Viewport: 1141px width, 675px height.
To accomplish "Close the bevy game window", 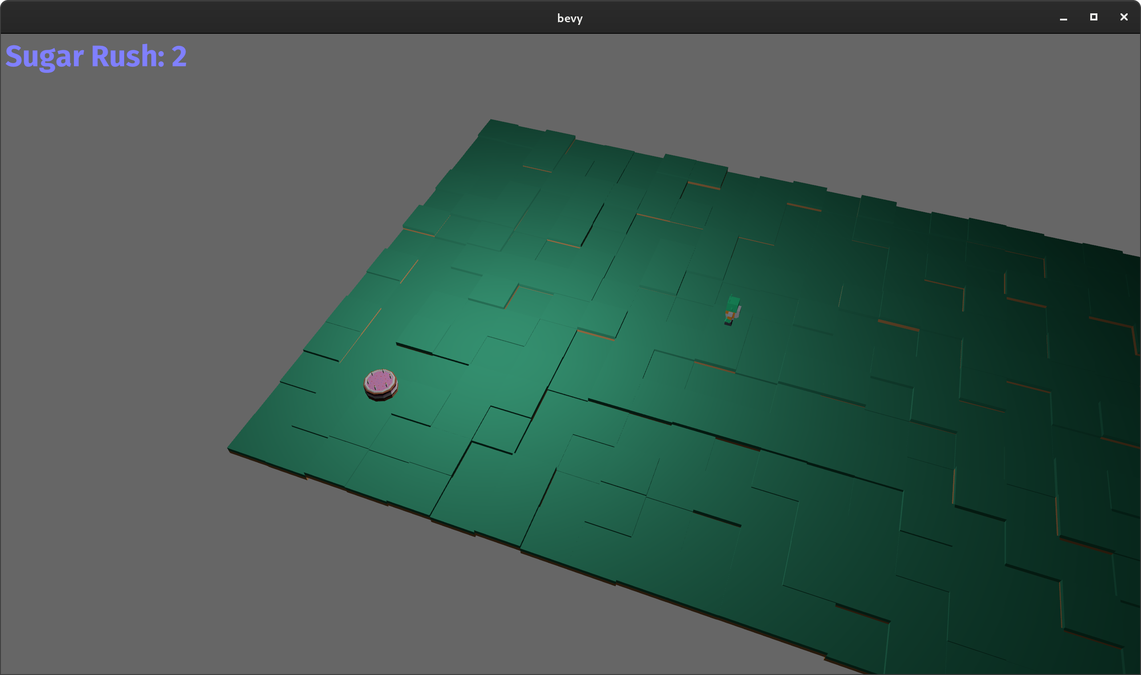I will pos(1123,17).
